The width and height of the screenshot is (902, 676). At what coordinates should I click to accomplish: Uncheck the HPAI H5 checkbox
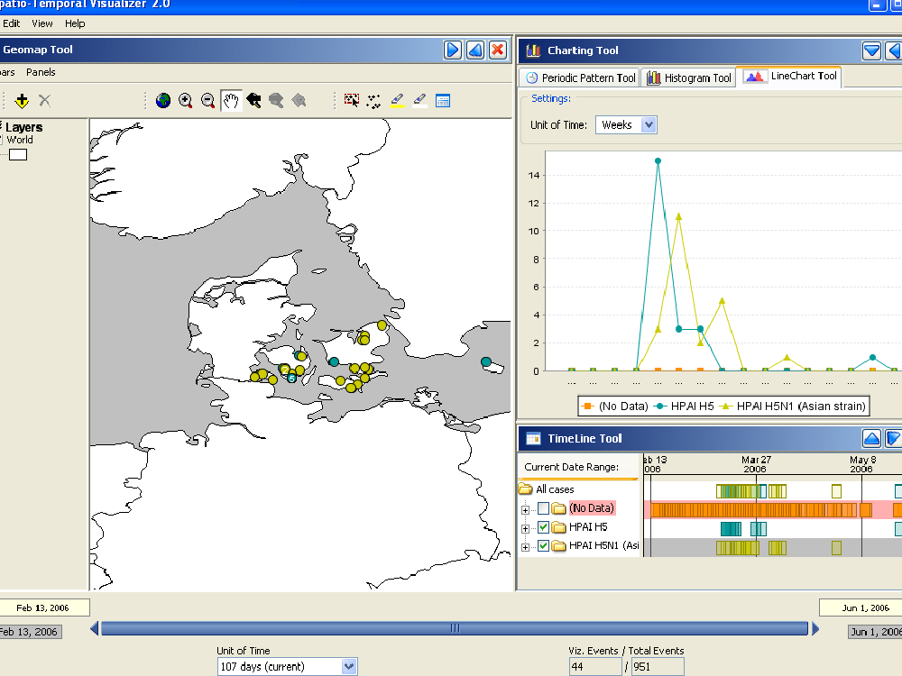click(543, 527)
